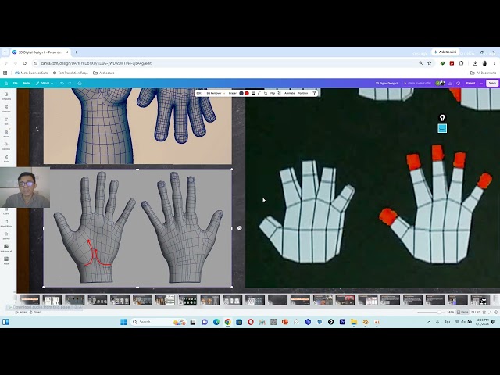Open the Elements sidebar icon
500x375 pixels.
(x=6, y=109)
